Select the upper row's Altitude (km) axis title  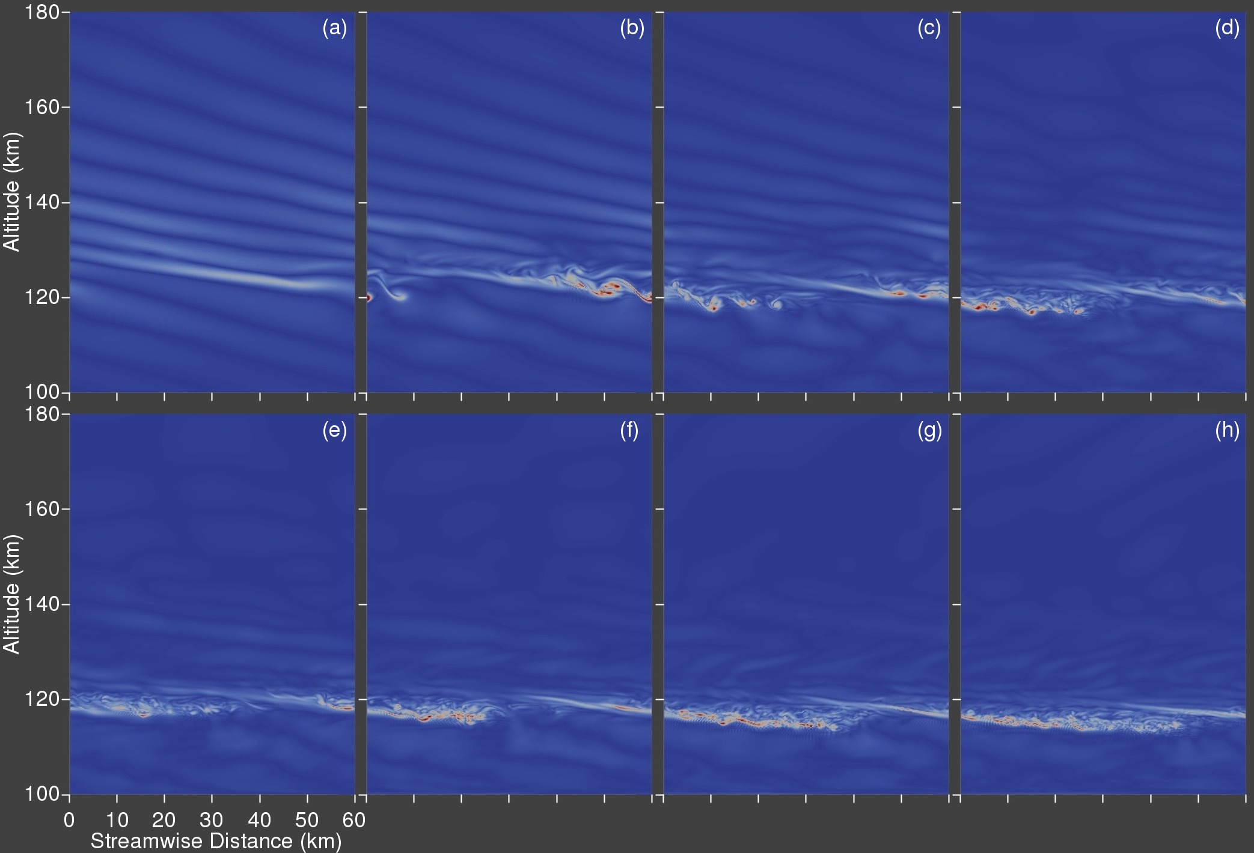(12, 192)
